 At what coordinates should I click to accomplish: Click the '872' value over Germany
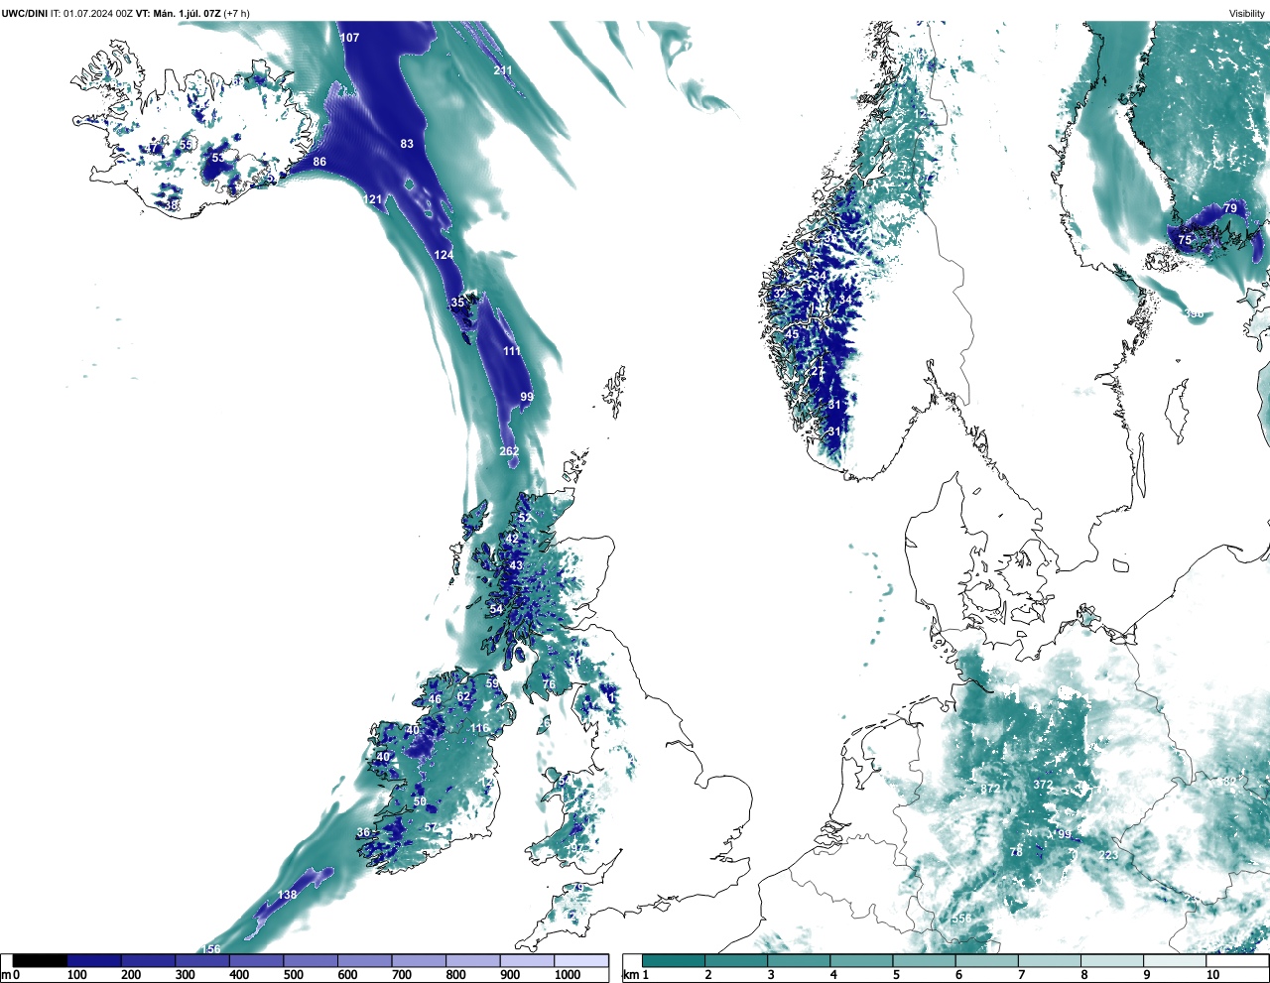[x=989, y=789]
